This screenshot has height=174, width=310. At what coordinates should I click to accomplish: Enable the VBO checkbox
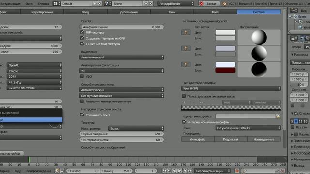tap(82, 76)
